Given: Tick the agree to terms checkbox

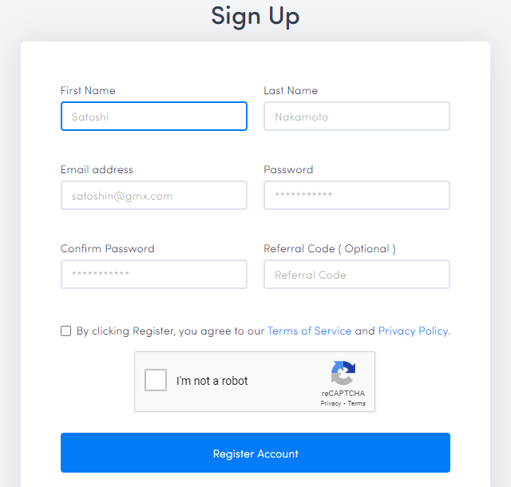Looking at the screenshot, I should pos(65,331).
